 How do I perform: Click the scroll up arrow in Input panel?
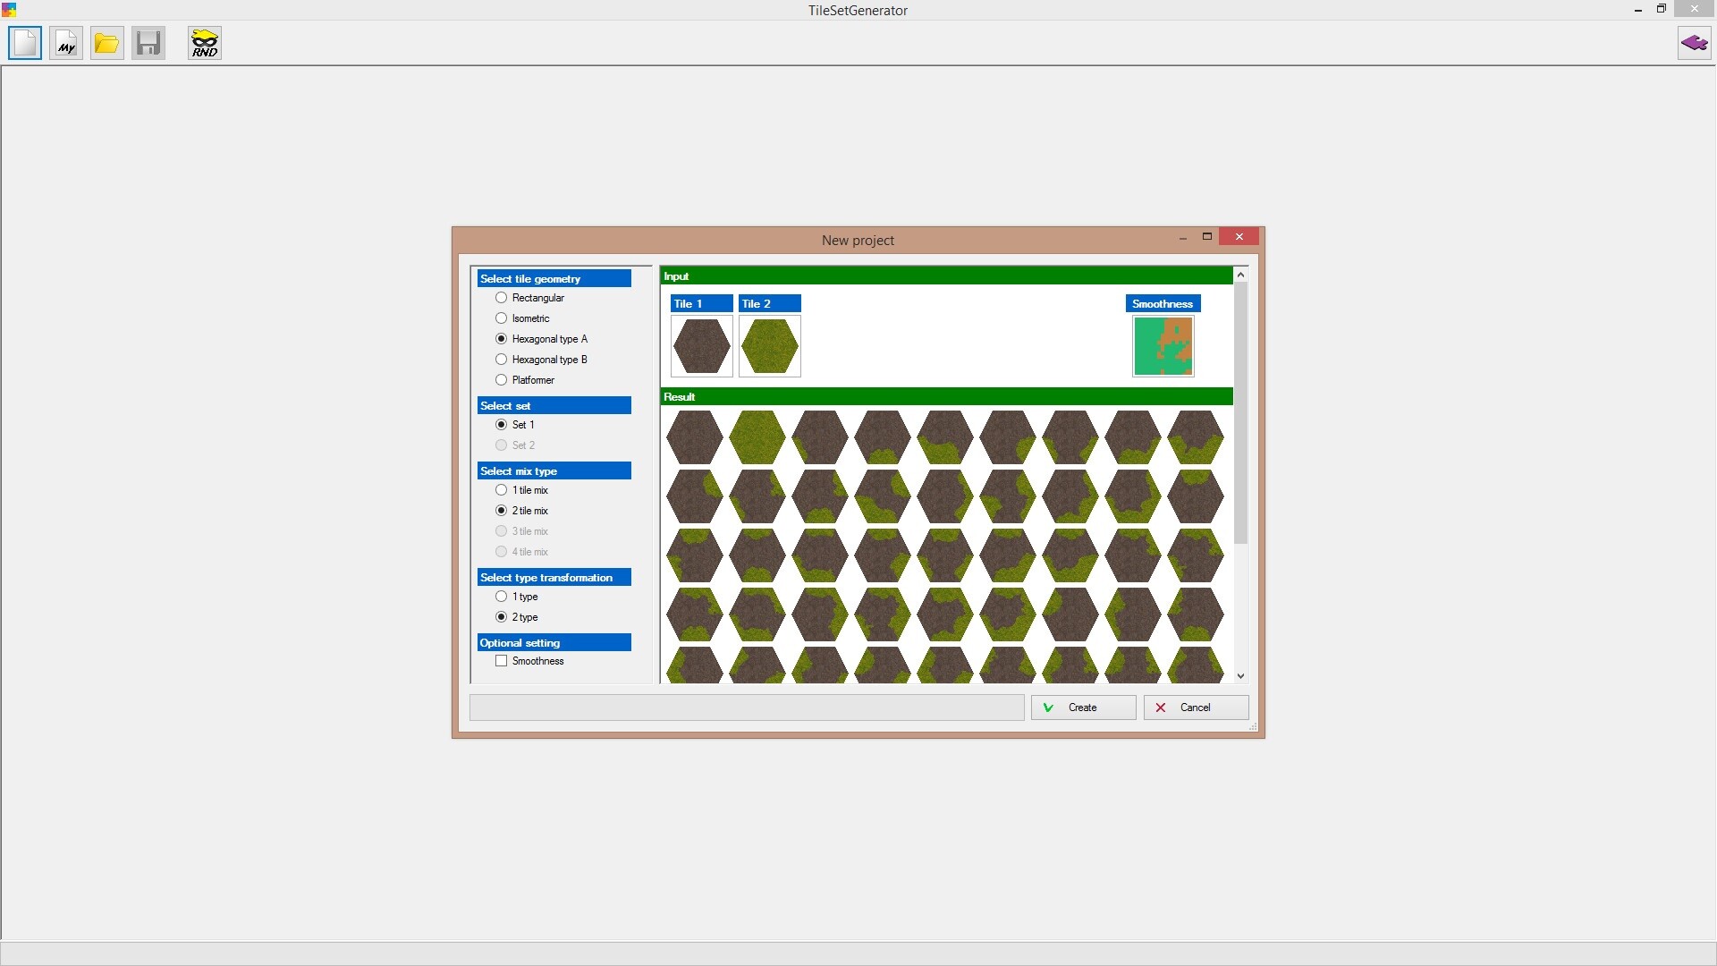[x=1240, y=275]
